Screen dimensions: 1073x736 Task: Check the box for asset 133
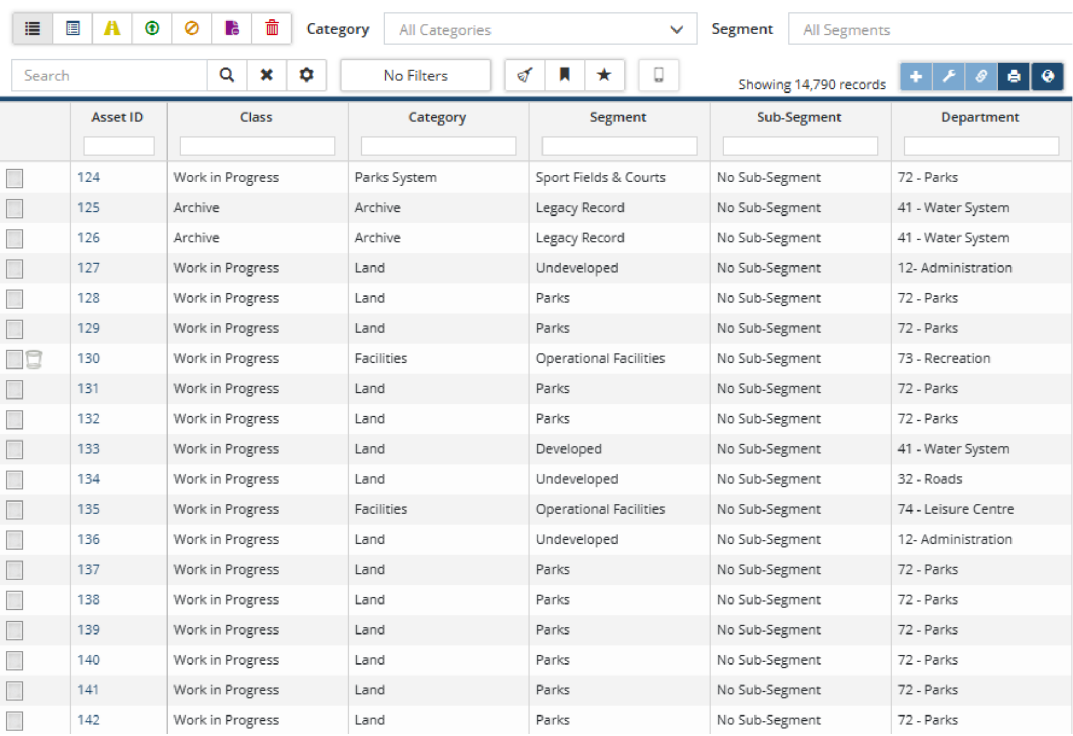[x=14, y=449]
